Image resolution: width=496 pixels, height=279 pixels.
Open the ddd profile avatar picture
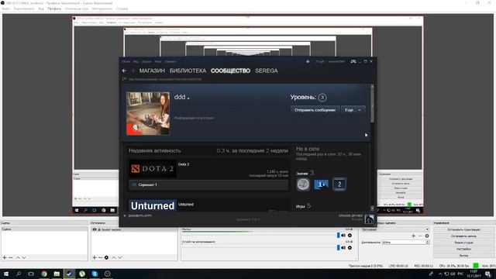(148, 114)
